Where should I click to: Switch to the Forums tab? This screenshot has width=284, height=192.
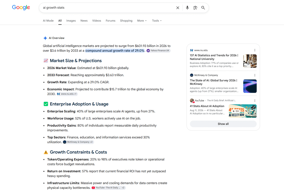(x=110, y=21)
